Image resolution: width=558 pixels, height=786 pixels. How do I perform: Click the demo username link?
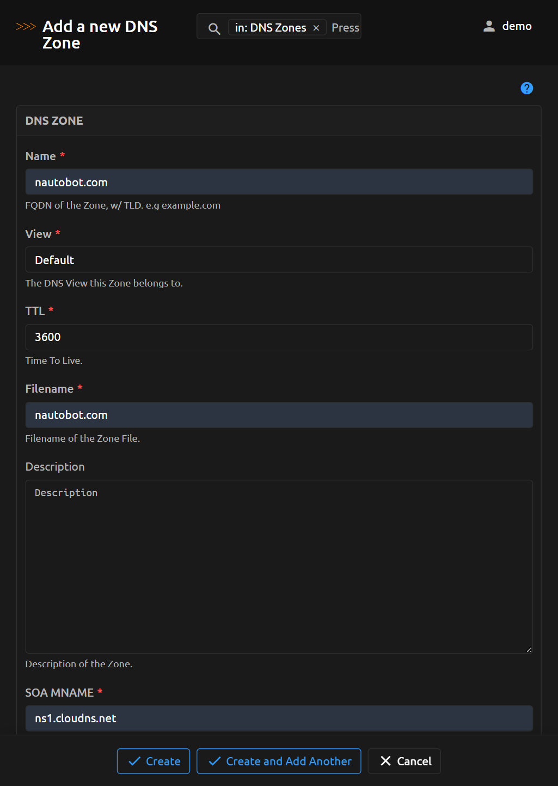pos(517,26)
